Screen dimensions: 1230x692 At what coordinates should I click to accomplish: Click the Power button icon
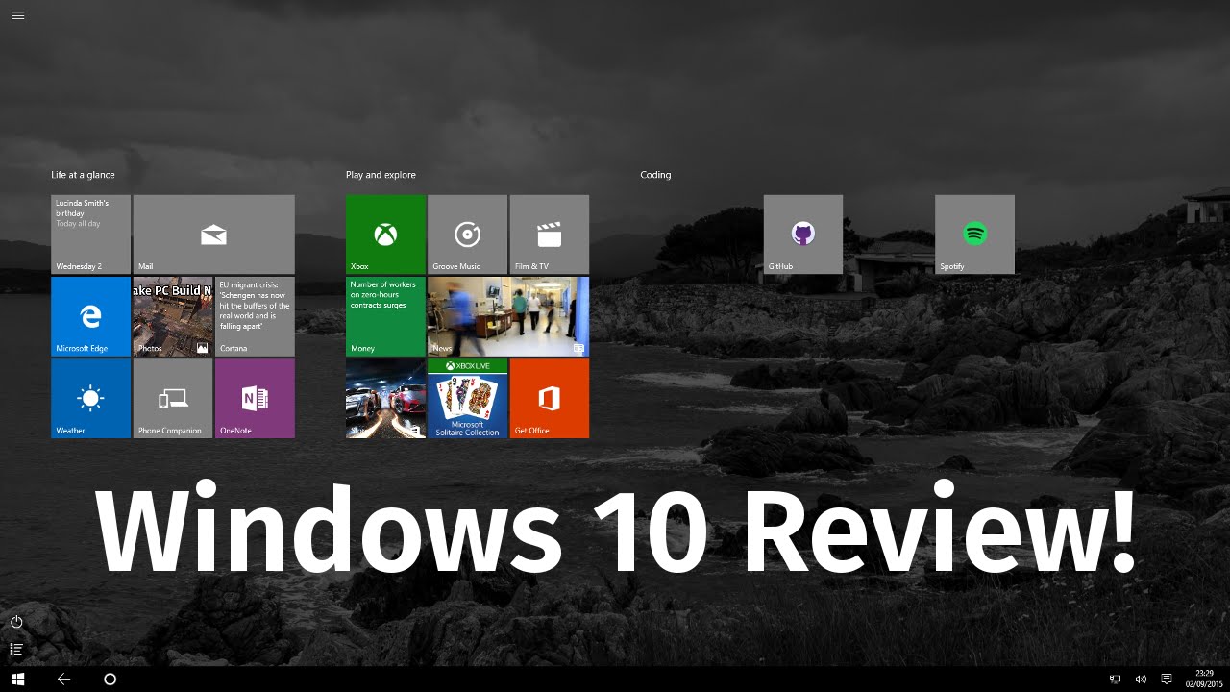[x=16, y=622]
